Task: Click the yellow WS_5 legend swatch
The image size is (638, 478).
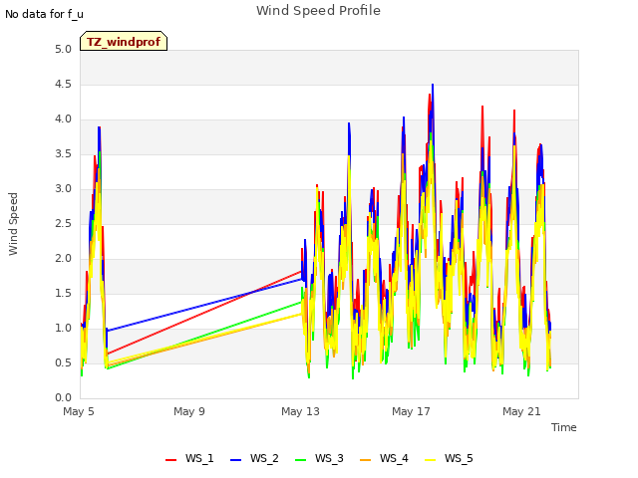Action: click(430, 460)
